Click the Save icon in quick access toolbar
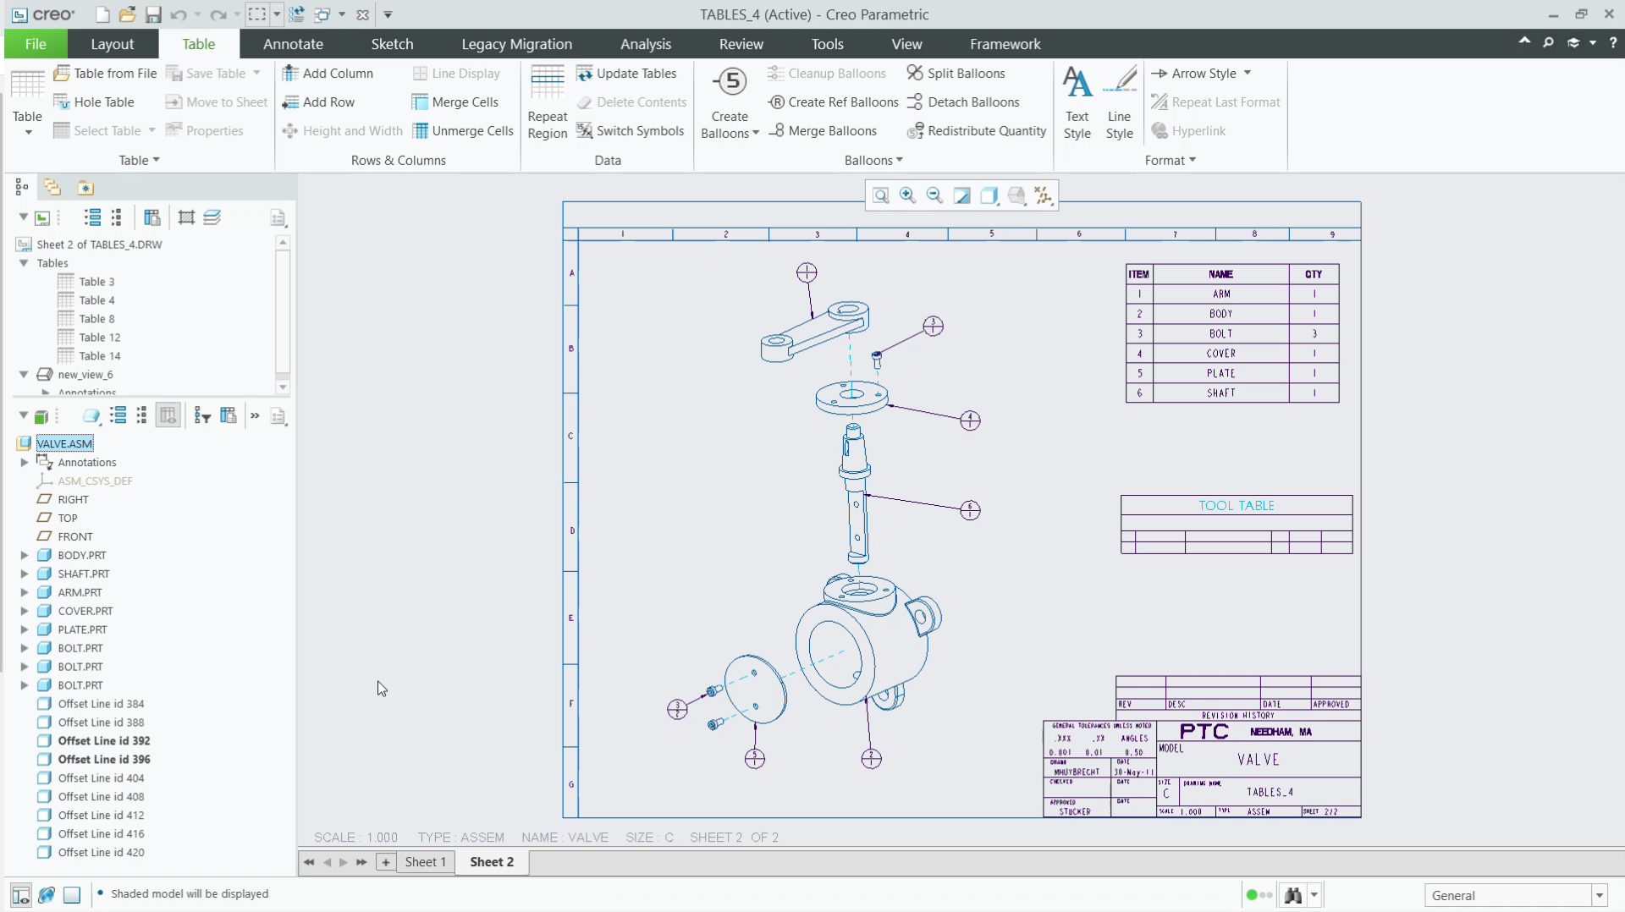The image size is (1625, 912). coord(153,14)
